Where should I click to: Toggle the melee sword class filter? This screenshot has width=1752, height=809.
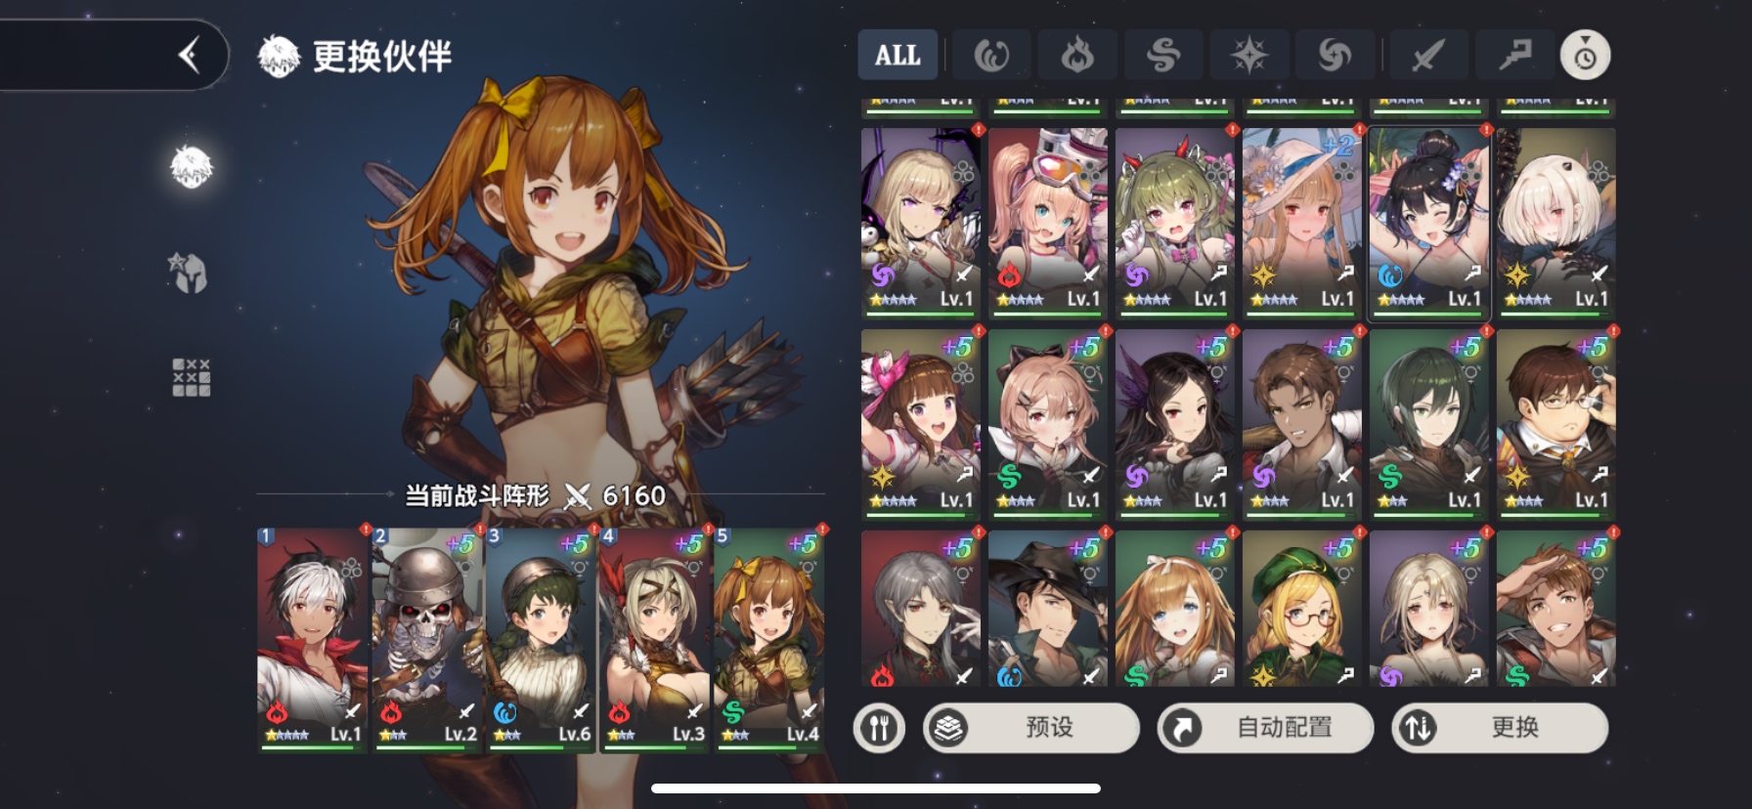tap(1428, 55)
